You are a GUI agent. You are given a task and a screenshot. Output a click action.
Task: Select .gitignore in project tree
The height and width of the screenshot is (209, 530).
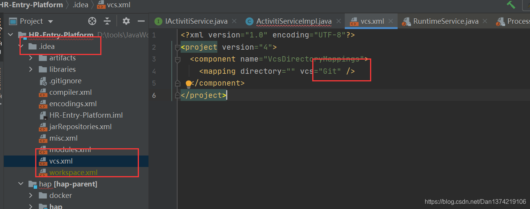pos(65,81)
